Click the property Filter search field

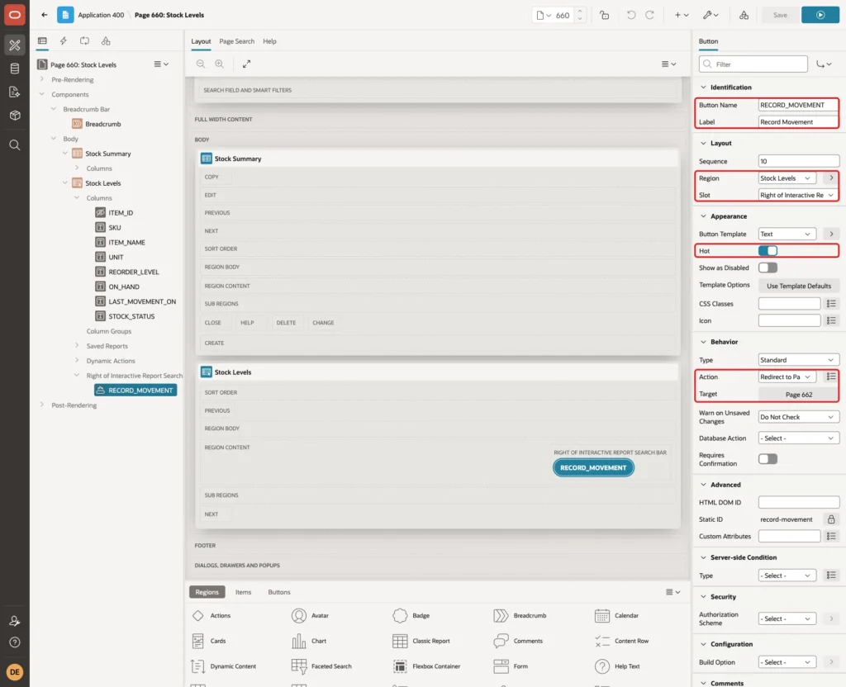tap(753, 64)
